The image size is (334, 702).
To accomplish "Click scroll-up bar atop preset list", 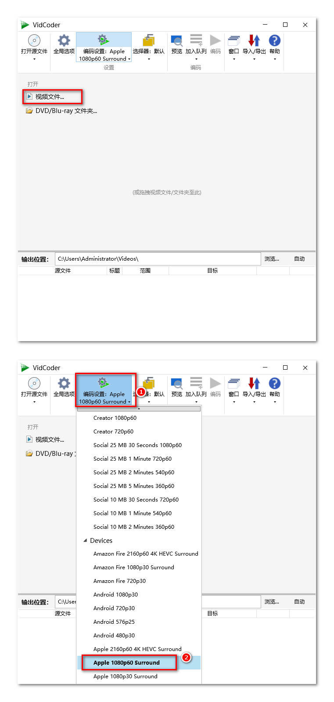I will coord(139,409).
